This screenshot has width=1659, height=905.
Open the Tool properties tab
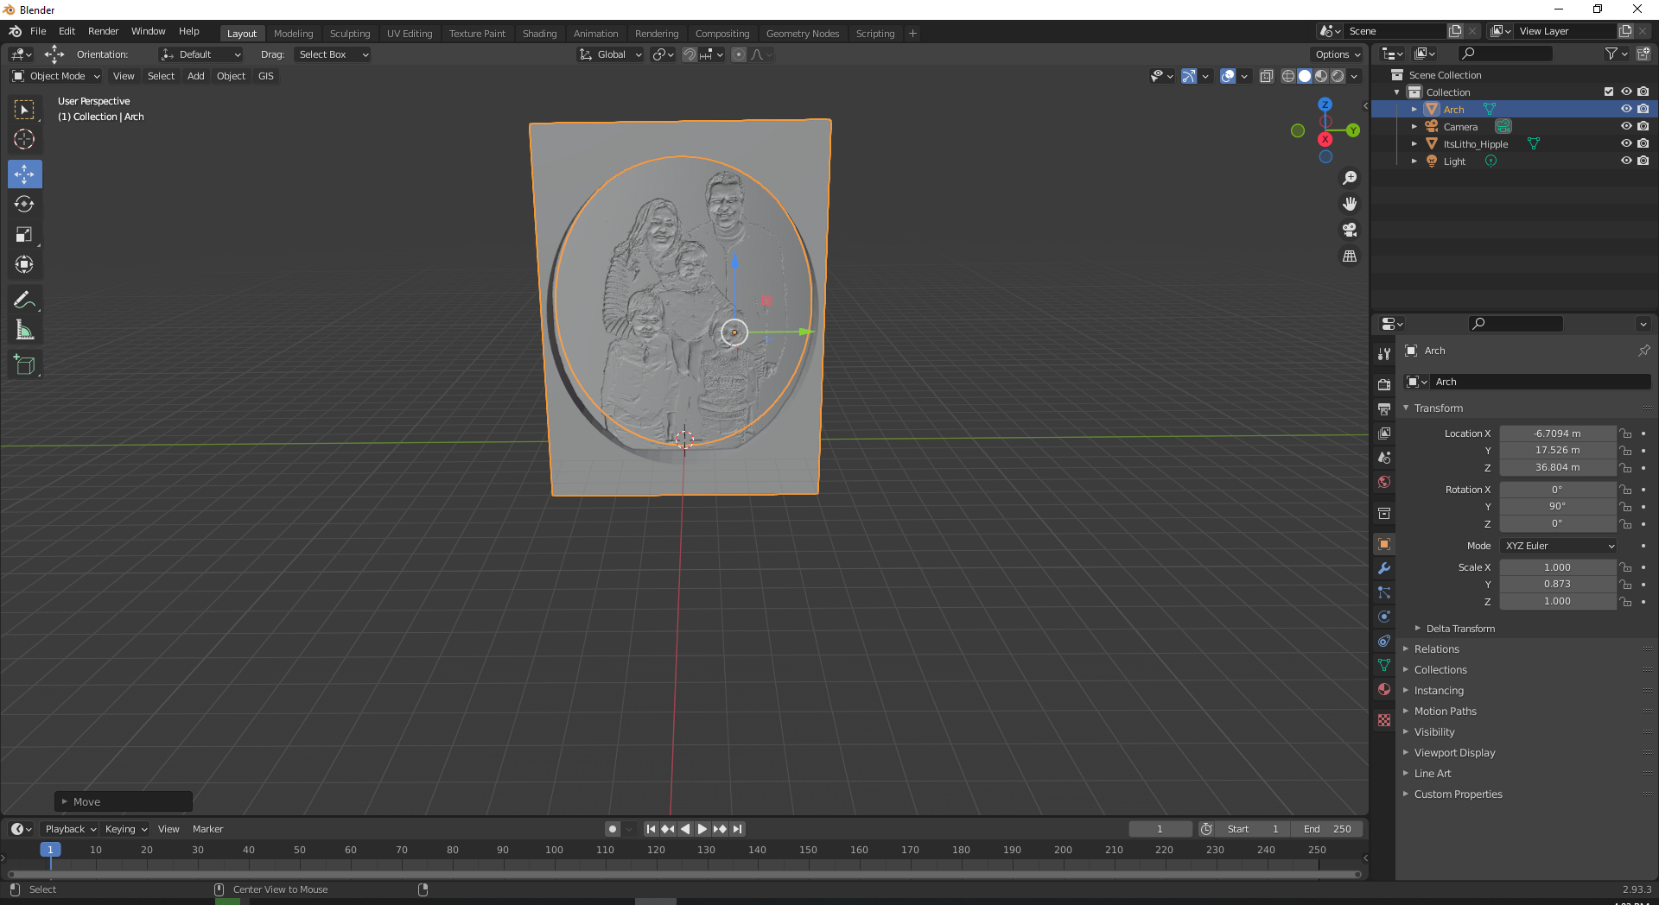[x=1384, y=354]
